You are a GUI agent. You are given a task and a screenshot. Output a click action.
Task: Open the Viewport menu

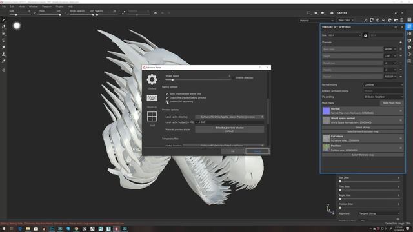click(46, 6)
